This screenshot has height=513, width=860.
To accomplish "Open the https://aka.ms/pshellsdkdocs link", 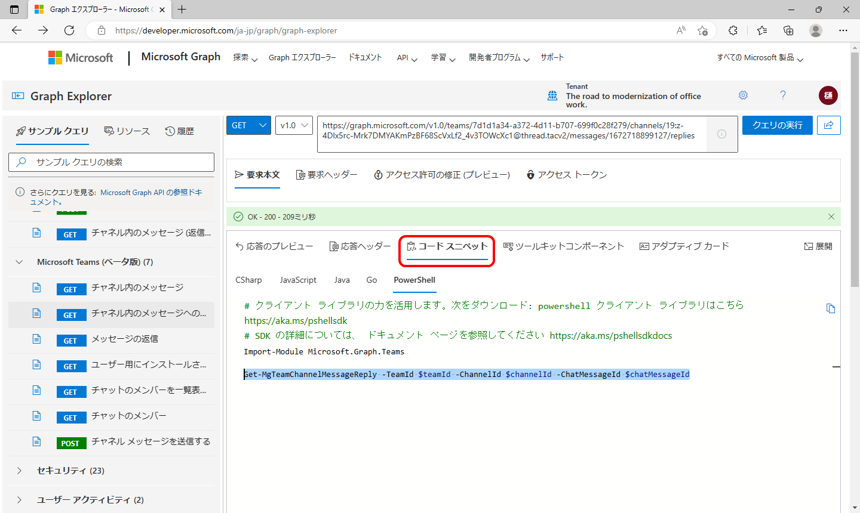I will pos(611,336).
